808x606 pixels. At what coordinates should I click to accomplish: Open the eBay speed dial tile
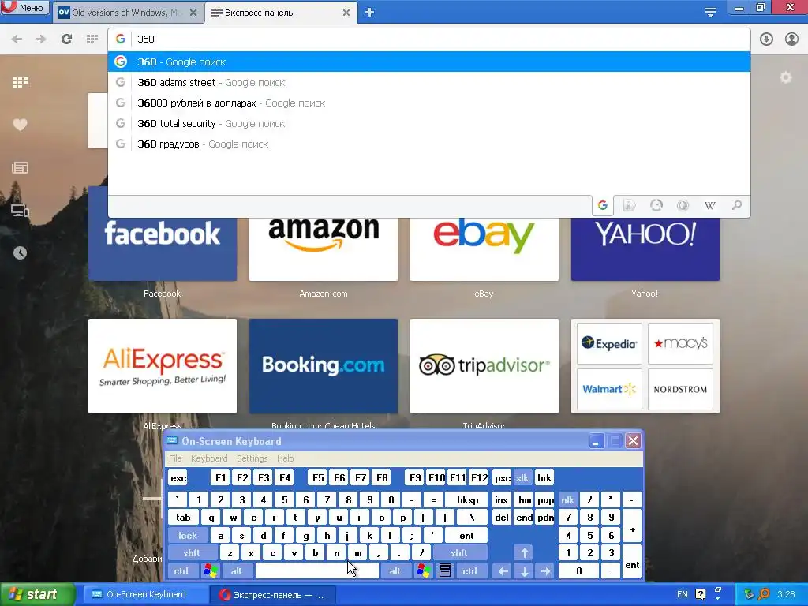[x=484, y=249]
